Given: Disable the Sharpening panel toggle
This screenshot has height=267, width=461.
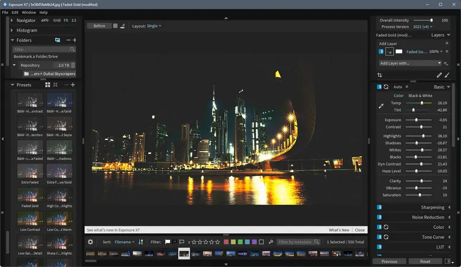Looking at the screenshot, I should 379,207.
